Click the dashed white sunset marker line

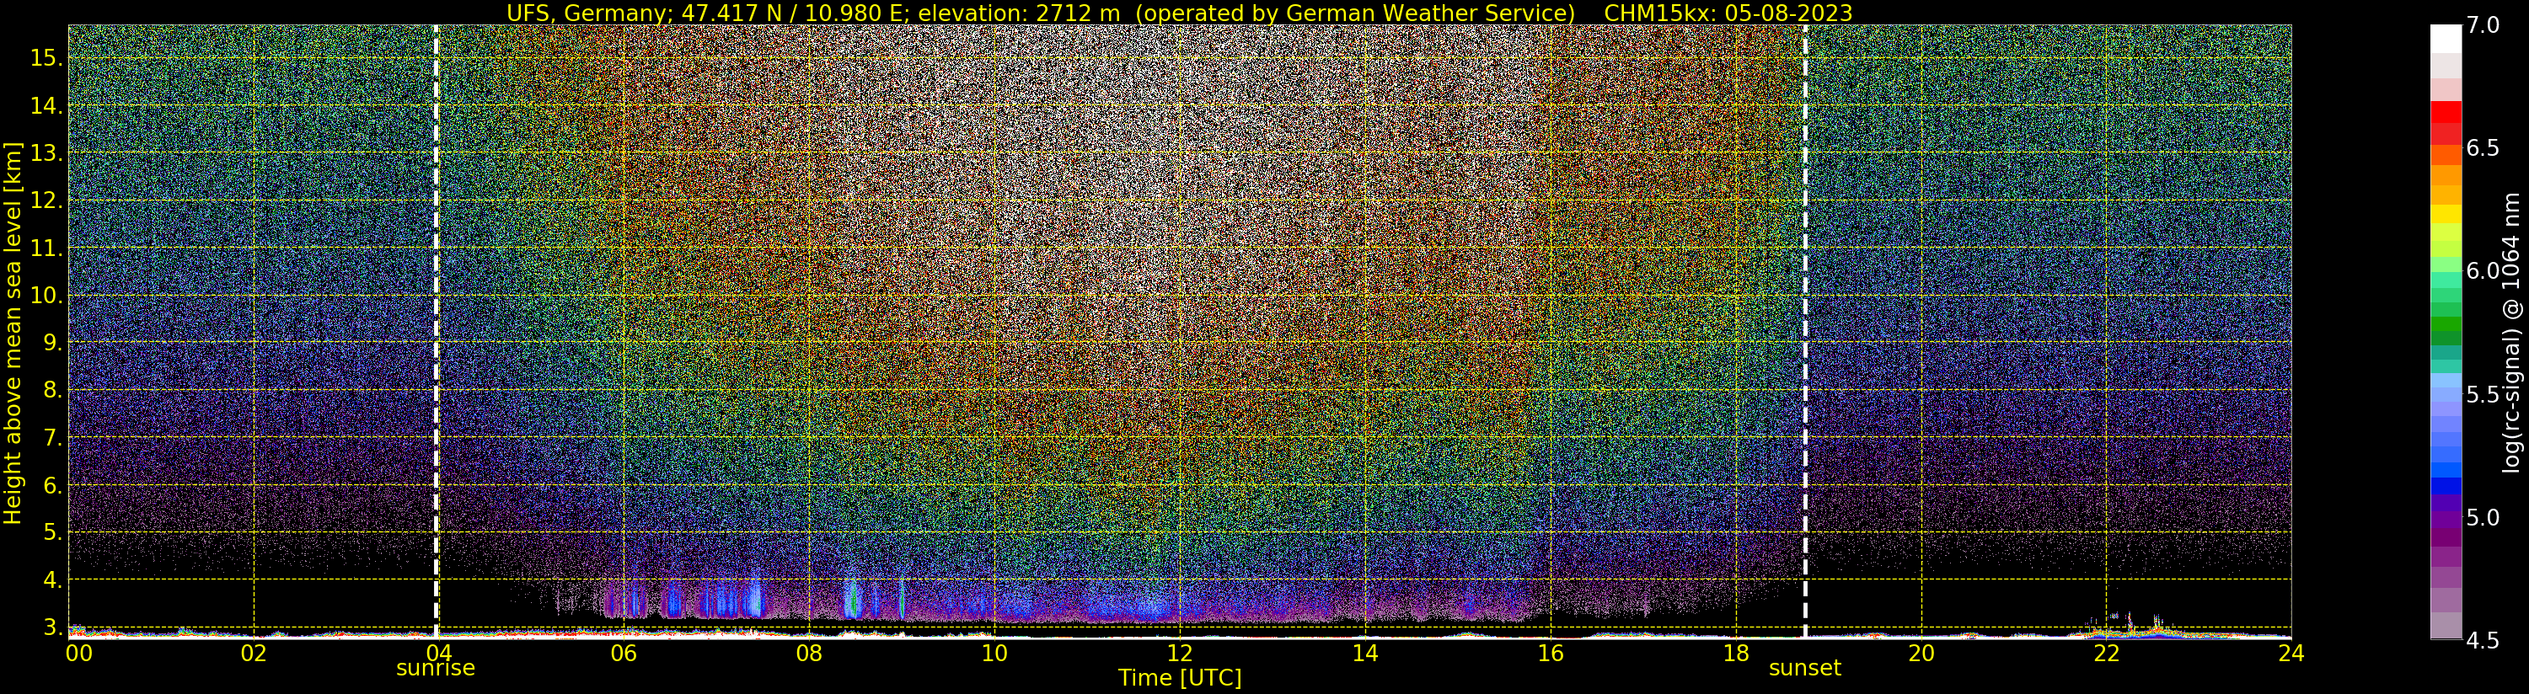(x=1804, y=331)
